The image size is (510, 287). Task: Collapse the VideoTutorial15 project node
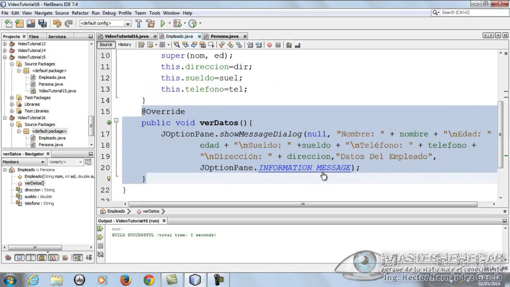5,57
